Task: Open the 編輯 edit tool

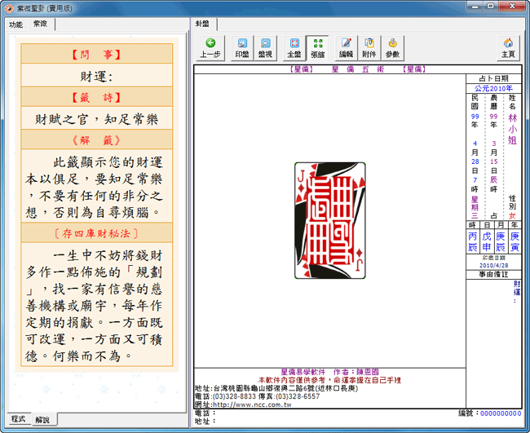Action: tap(346, 48)
